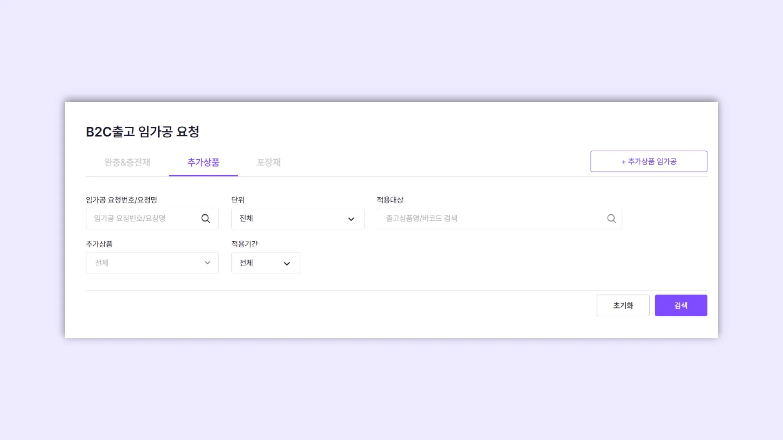783x440 pixels.
Task: Click the 적용기간 field label
Action: pyautogui.click(x=245, y=244)
